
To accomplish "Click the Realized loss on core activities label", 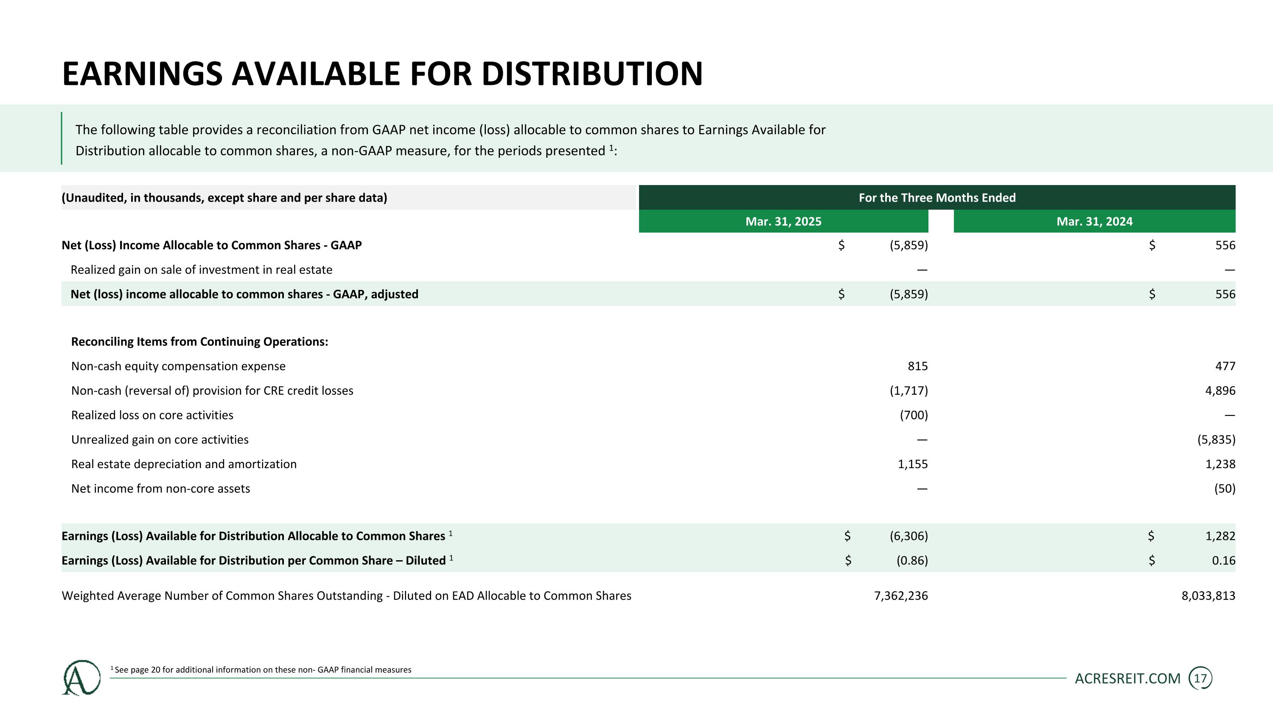I will point(152,415).
